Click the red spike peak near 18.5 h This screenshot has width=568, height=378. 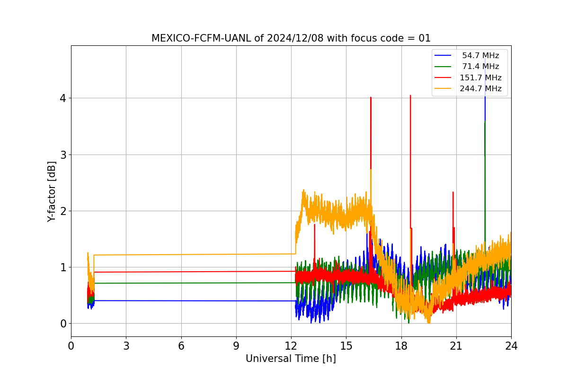pos(410,96)
